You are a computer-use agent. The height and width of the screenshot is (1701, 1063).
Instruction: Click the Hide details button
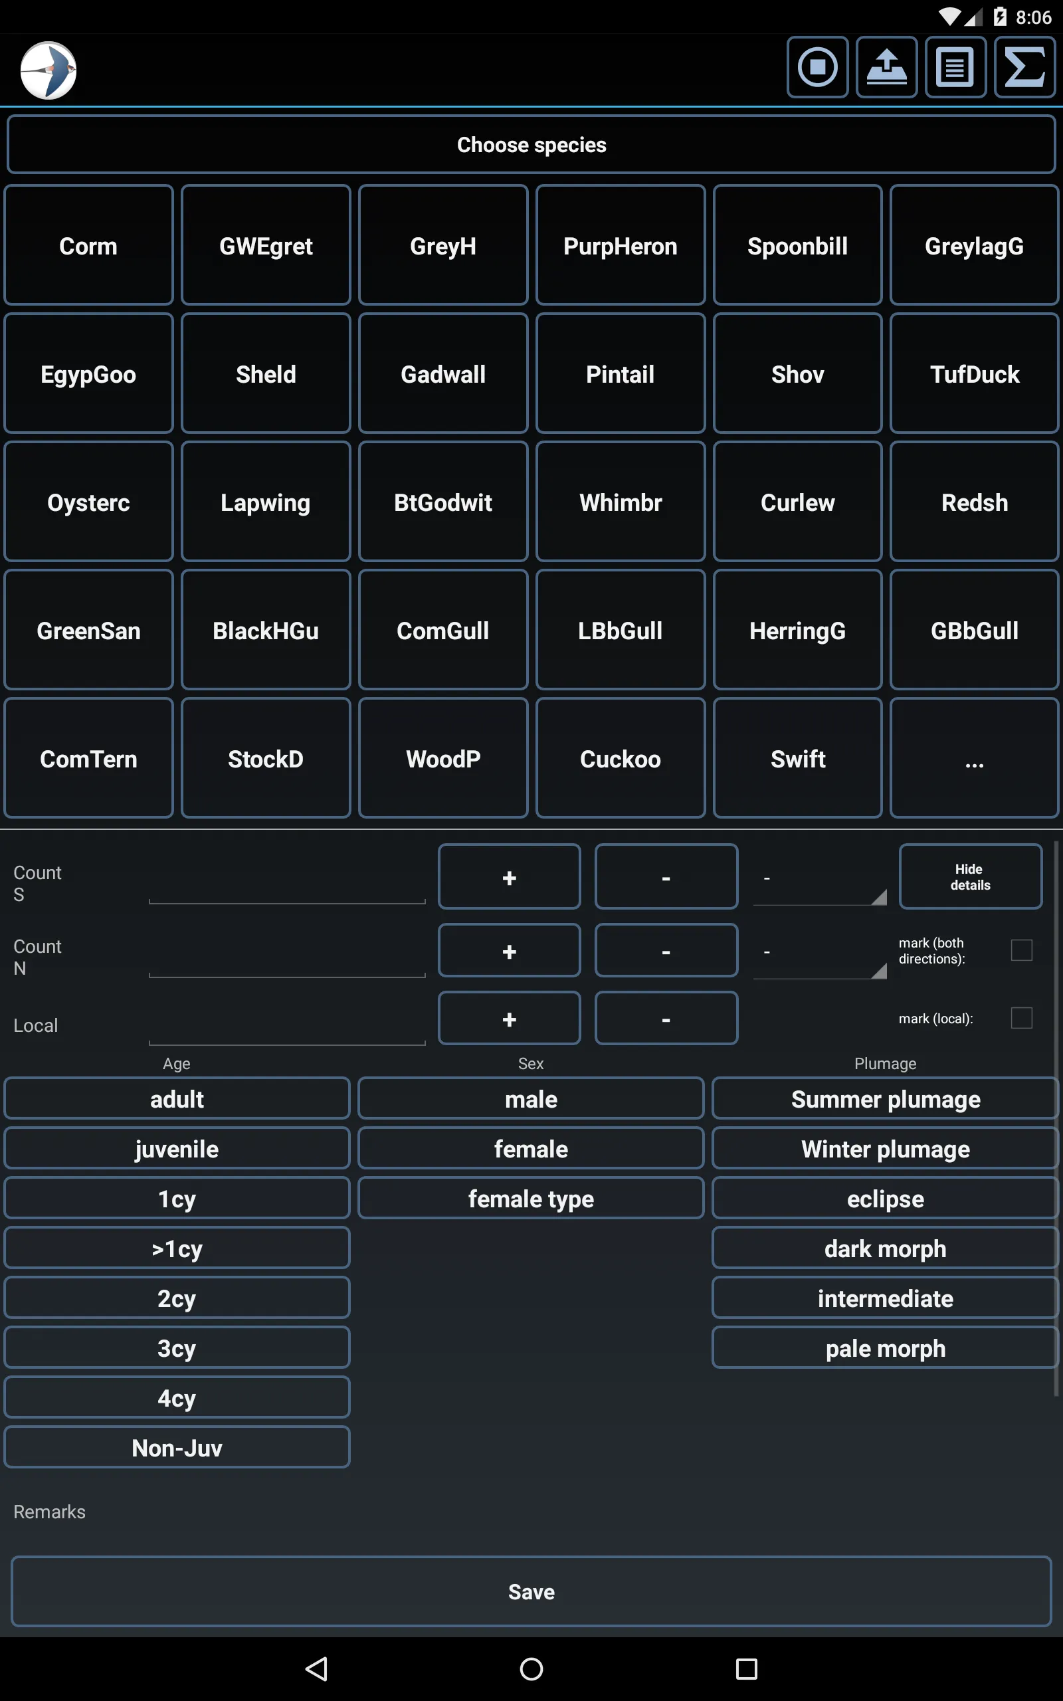point(970,876)
